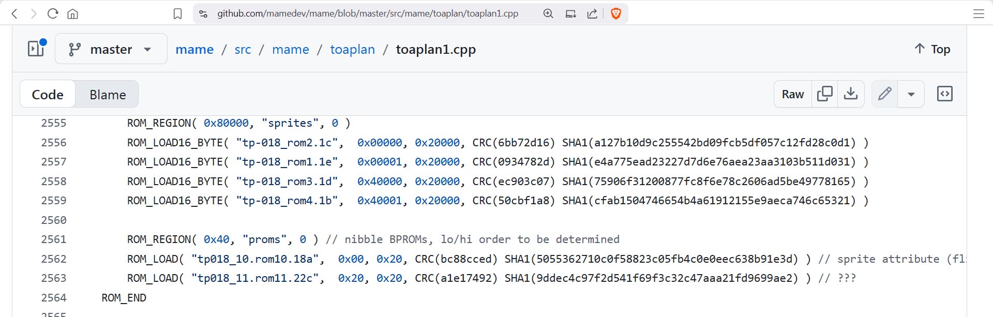This screenshot has width=993, height=317.
Task: Navigate to toaplan folder breadcrumb
Action: click(352, 50)
